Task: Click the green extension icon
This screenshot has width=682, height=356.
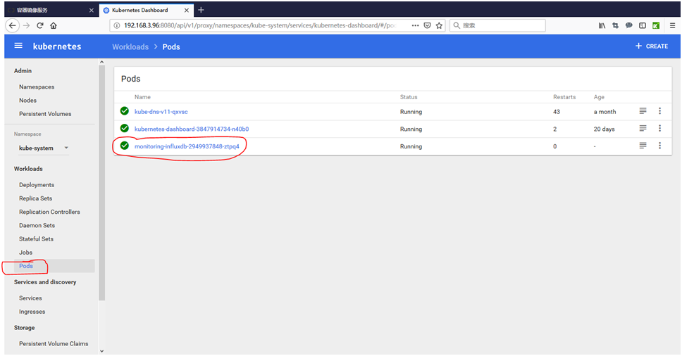Action: pos(656,25)
